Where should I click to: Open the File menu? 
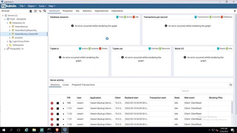23,6
